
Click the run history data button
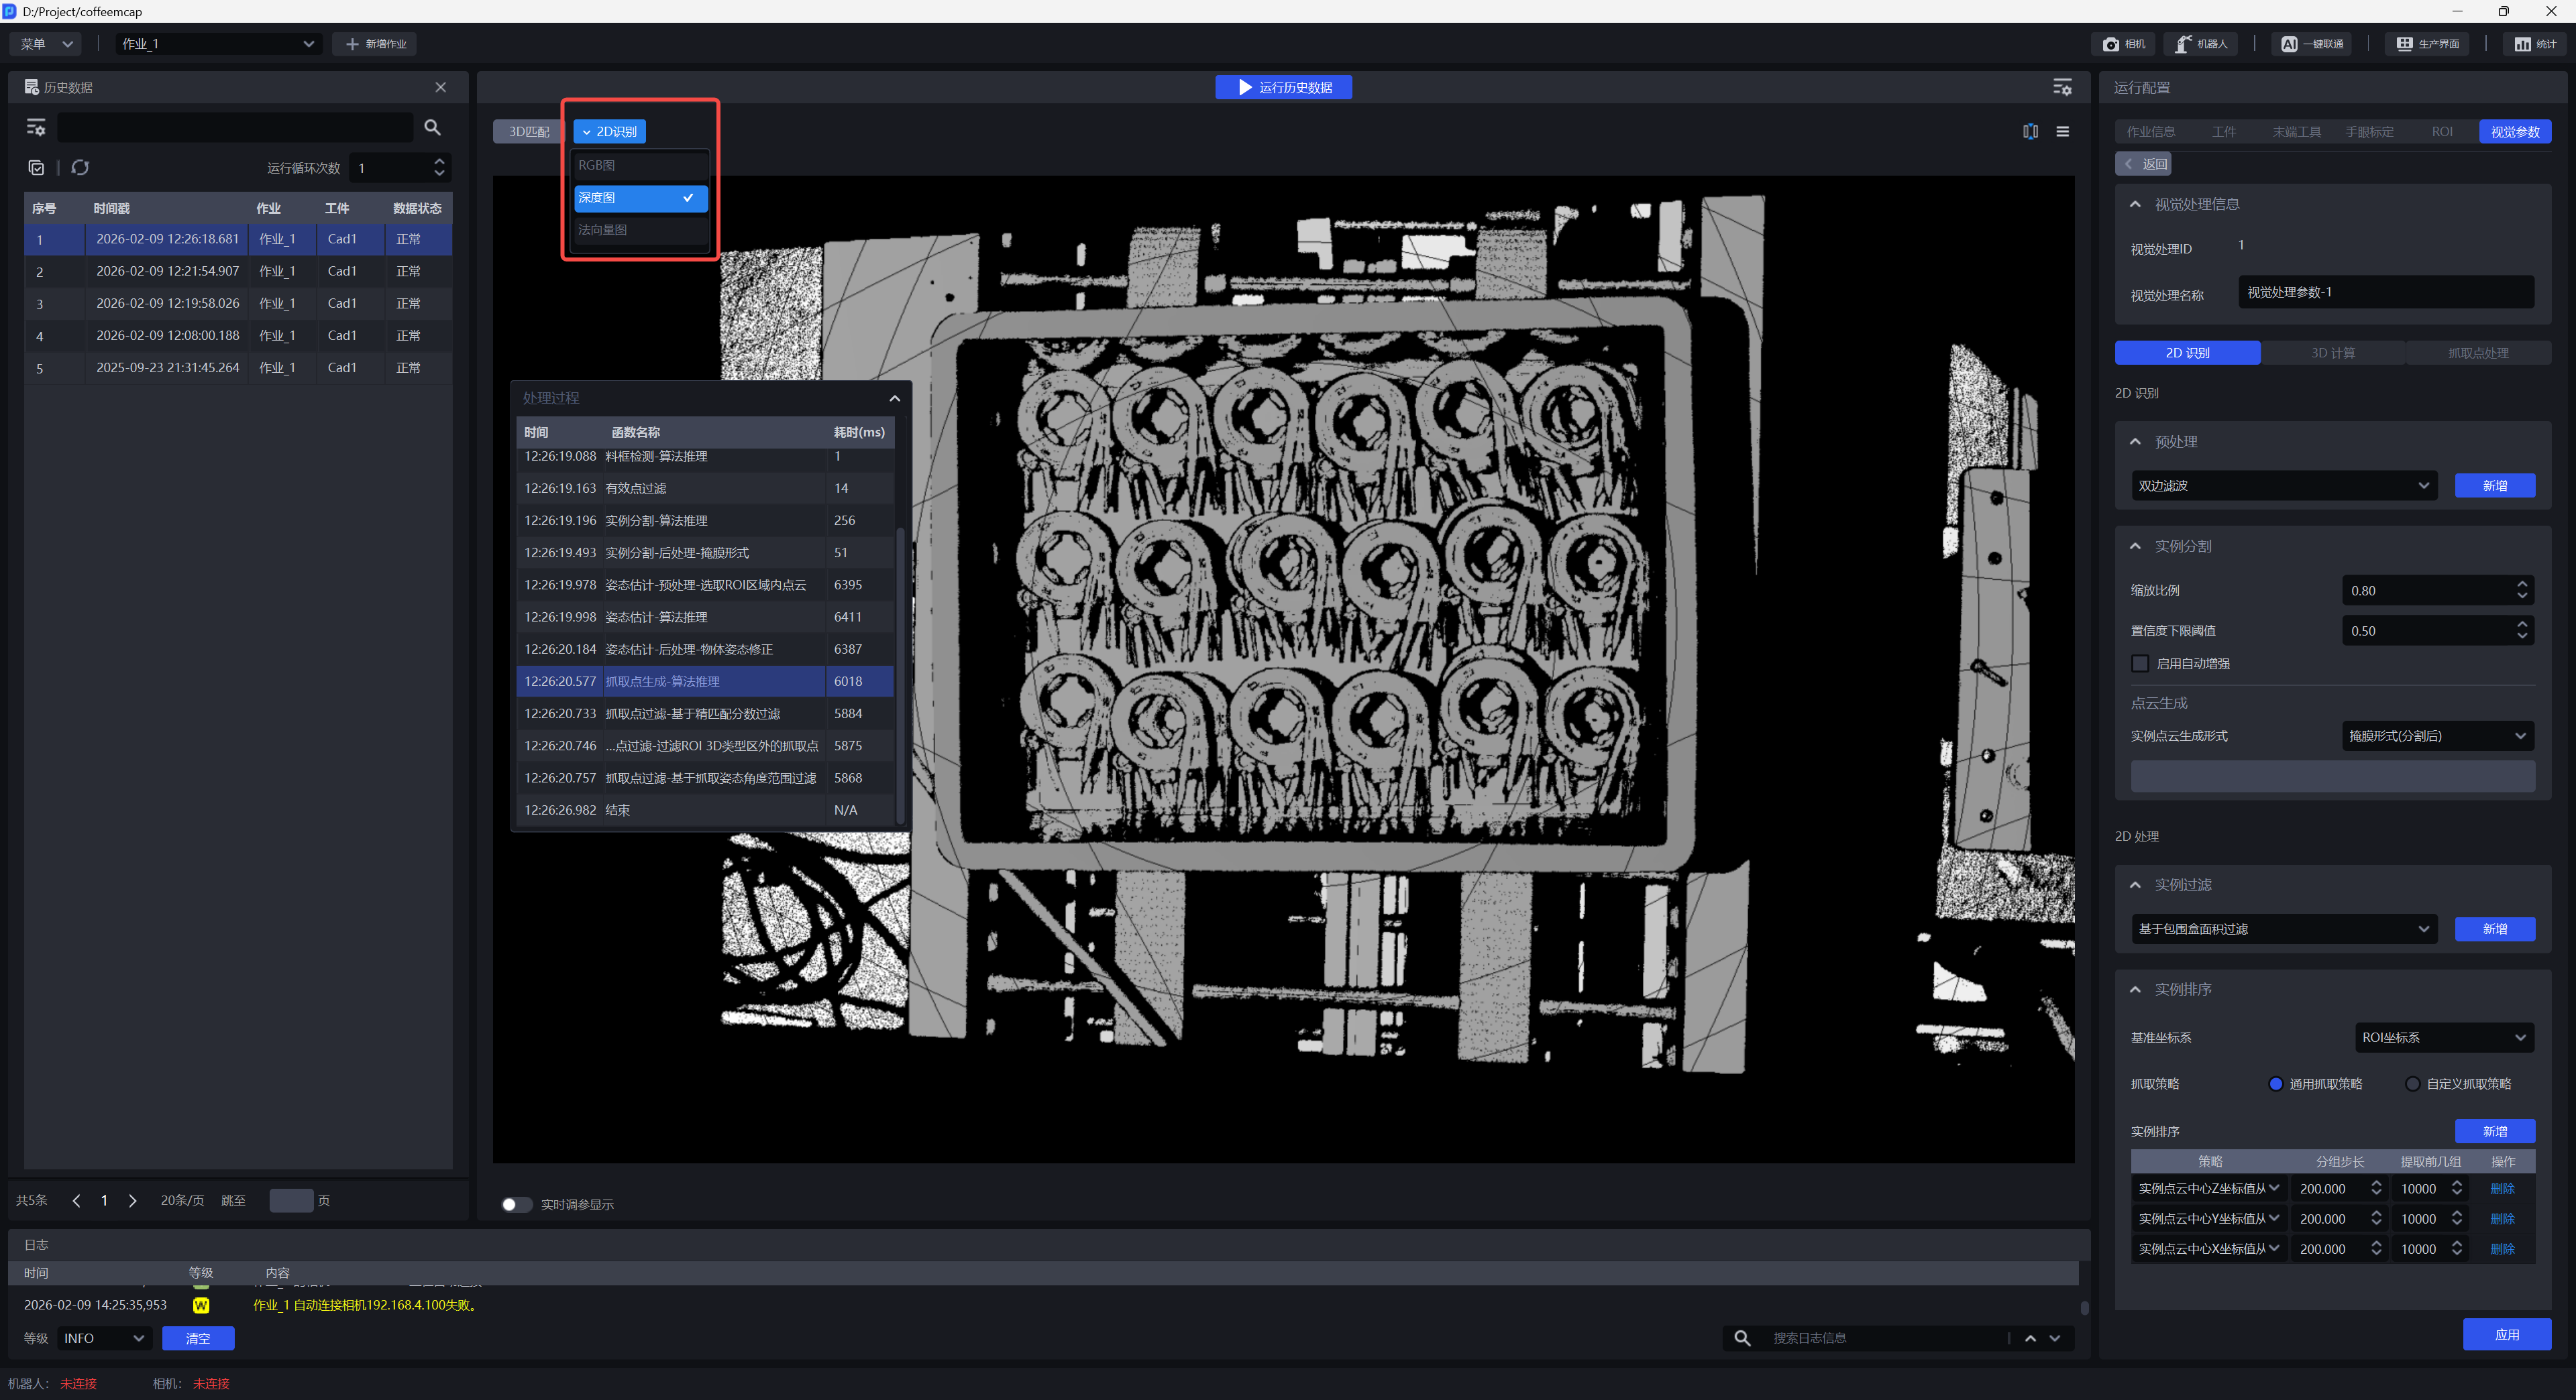tap(1283, 87)
